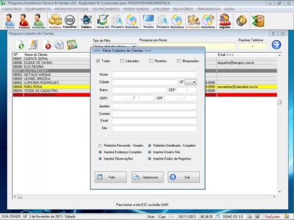Open the Suporte toolbar icon

225,21
